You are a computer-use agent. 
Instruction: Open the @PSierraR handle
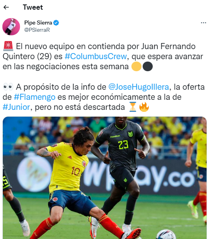pos(37,30)
